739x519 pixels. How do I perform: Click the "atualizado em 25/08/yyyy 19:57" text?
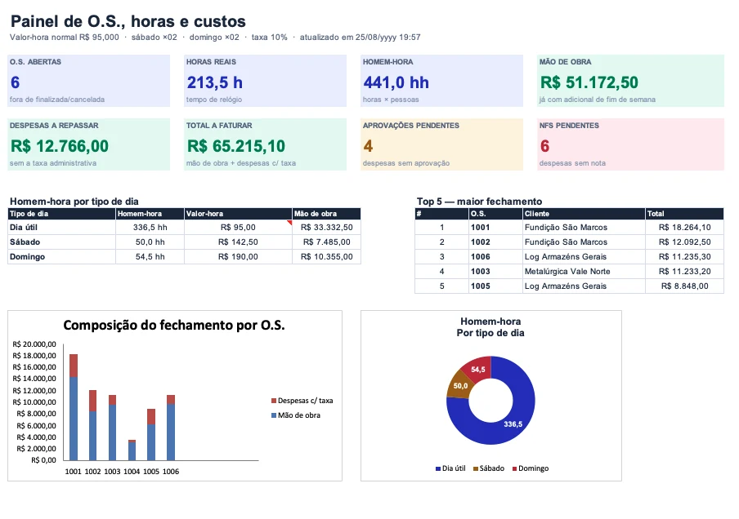[360, 38]
